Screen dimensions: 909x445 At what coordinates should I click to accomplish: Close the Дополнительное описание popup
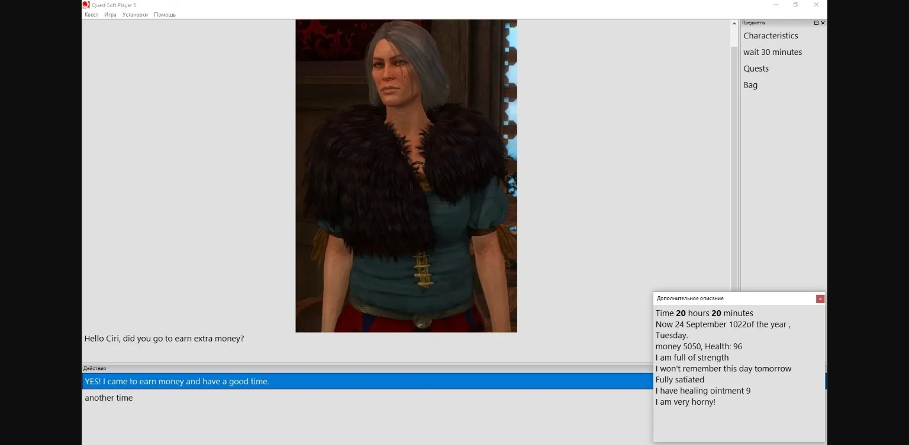pos(820,299)
